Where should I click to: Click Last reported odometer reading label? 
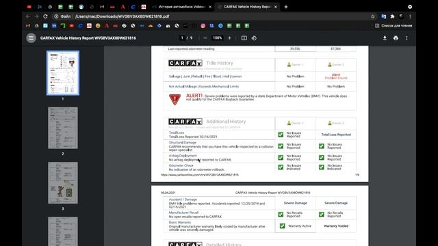pos(191,49)
